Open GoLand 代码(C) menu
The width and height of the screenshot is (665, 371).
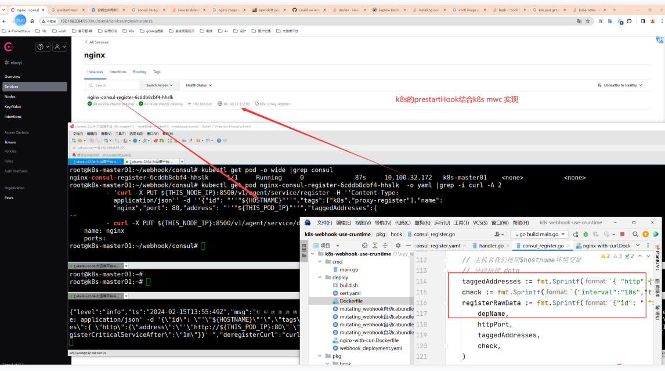(x=403, y=223)
